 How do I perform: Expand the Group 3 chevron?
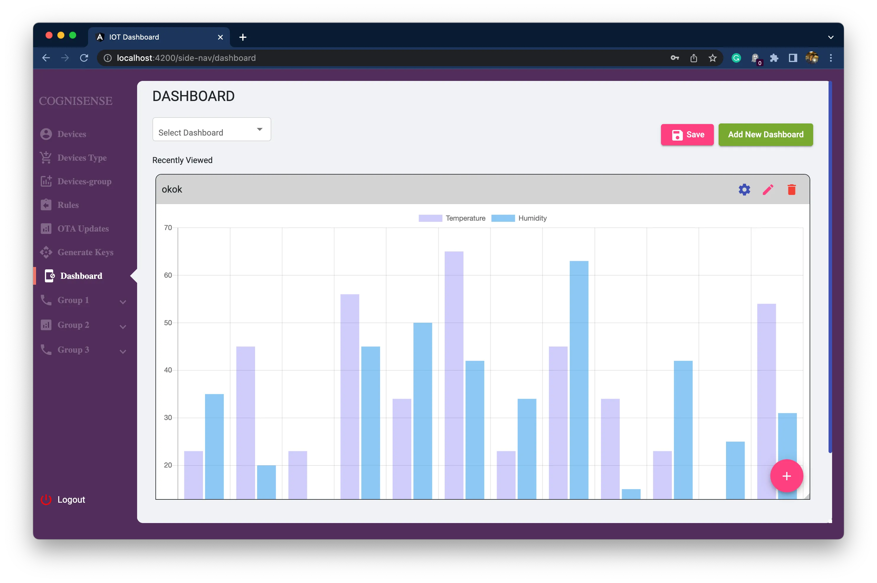point(123,351)
